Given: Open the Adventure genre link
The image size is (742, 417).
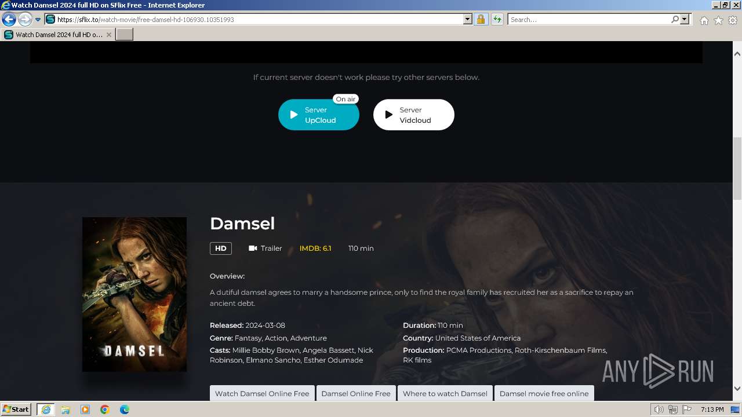Looking at the screenshot, I should pyautogui.click(x=308, y=338).
